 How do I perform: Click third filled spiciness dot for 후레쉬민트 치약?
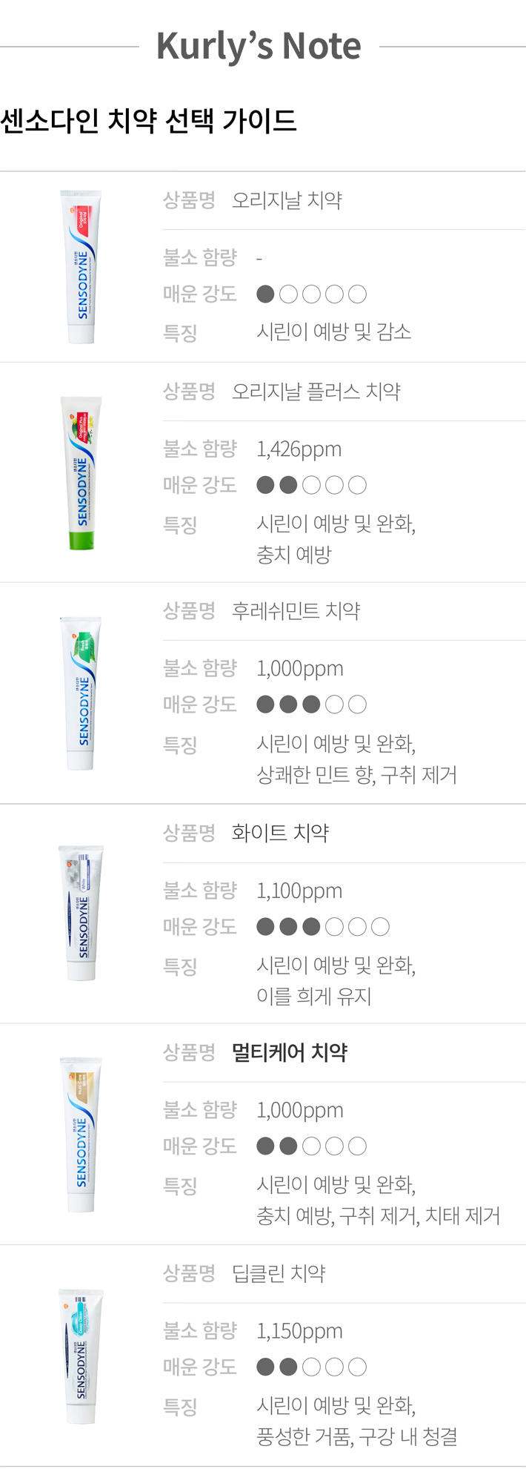(312, 704)
